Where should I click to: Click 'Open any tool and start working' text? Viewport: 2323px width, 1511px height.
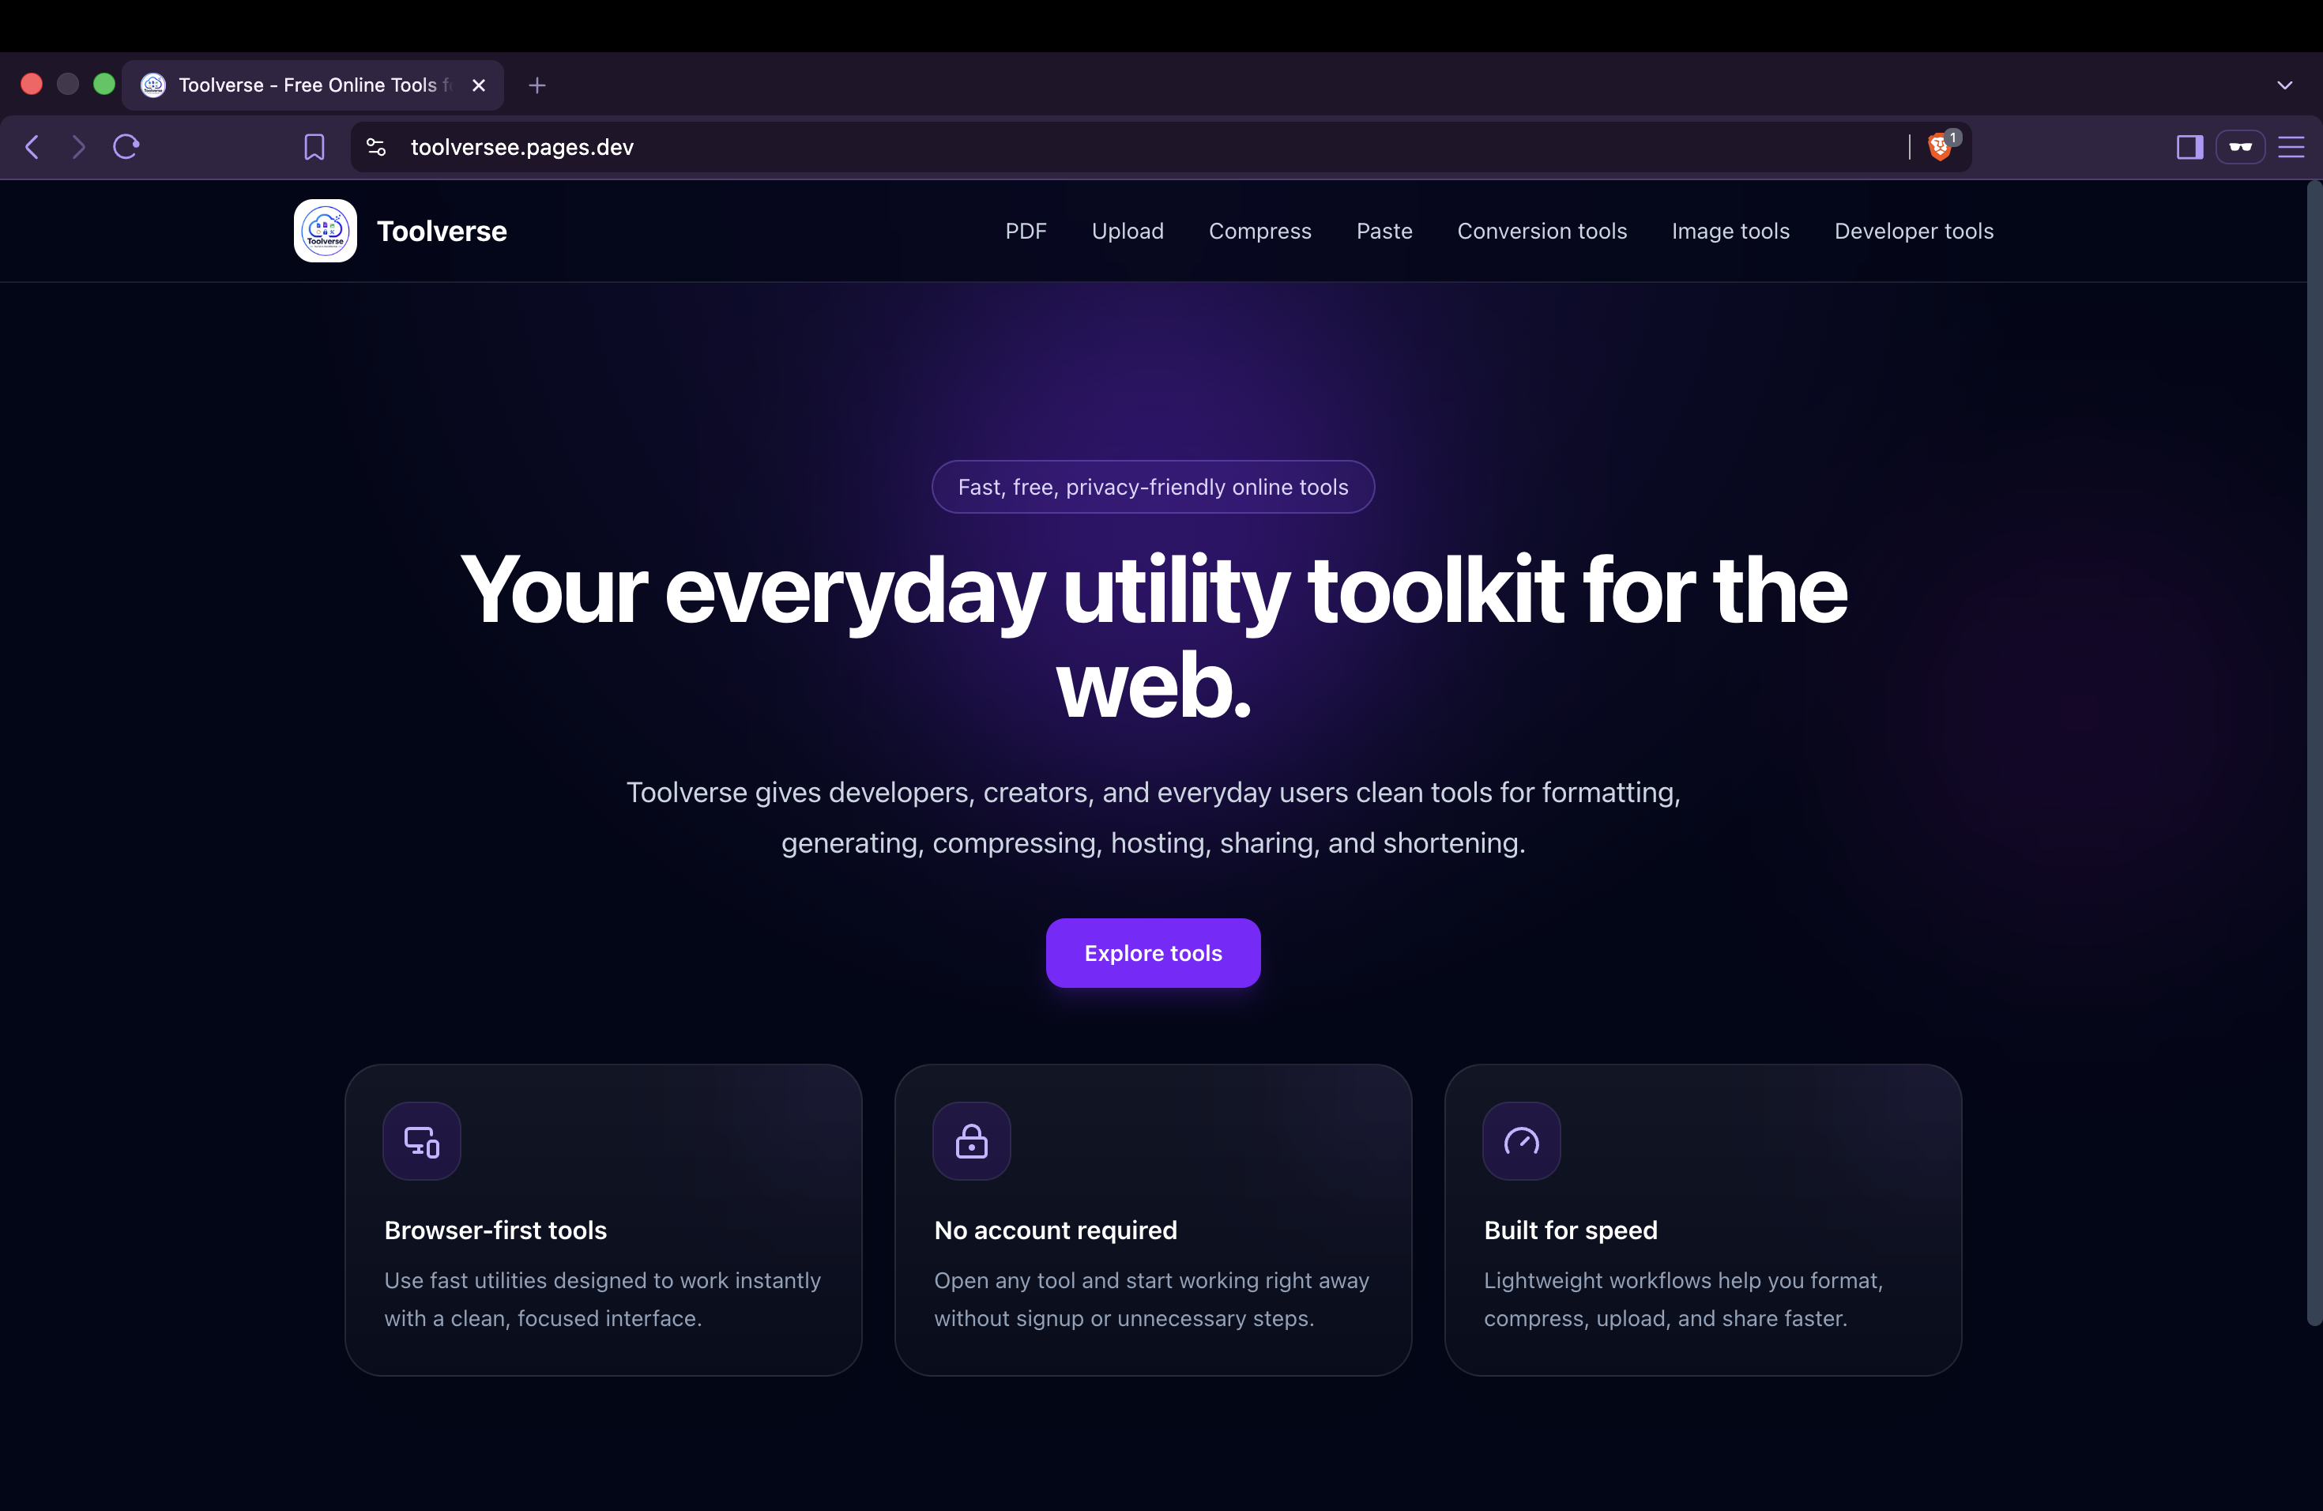click(x=1152, y=1299)
